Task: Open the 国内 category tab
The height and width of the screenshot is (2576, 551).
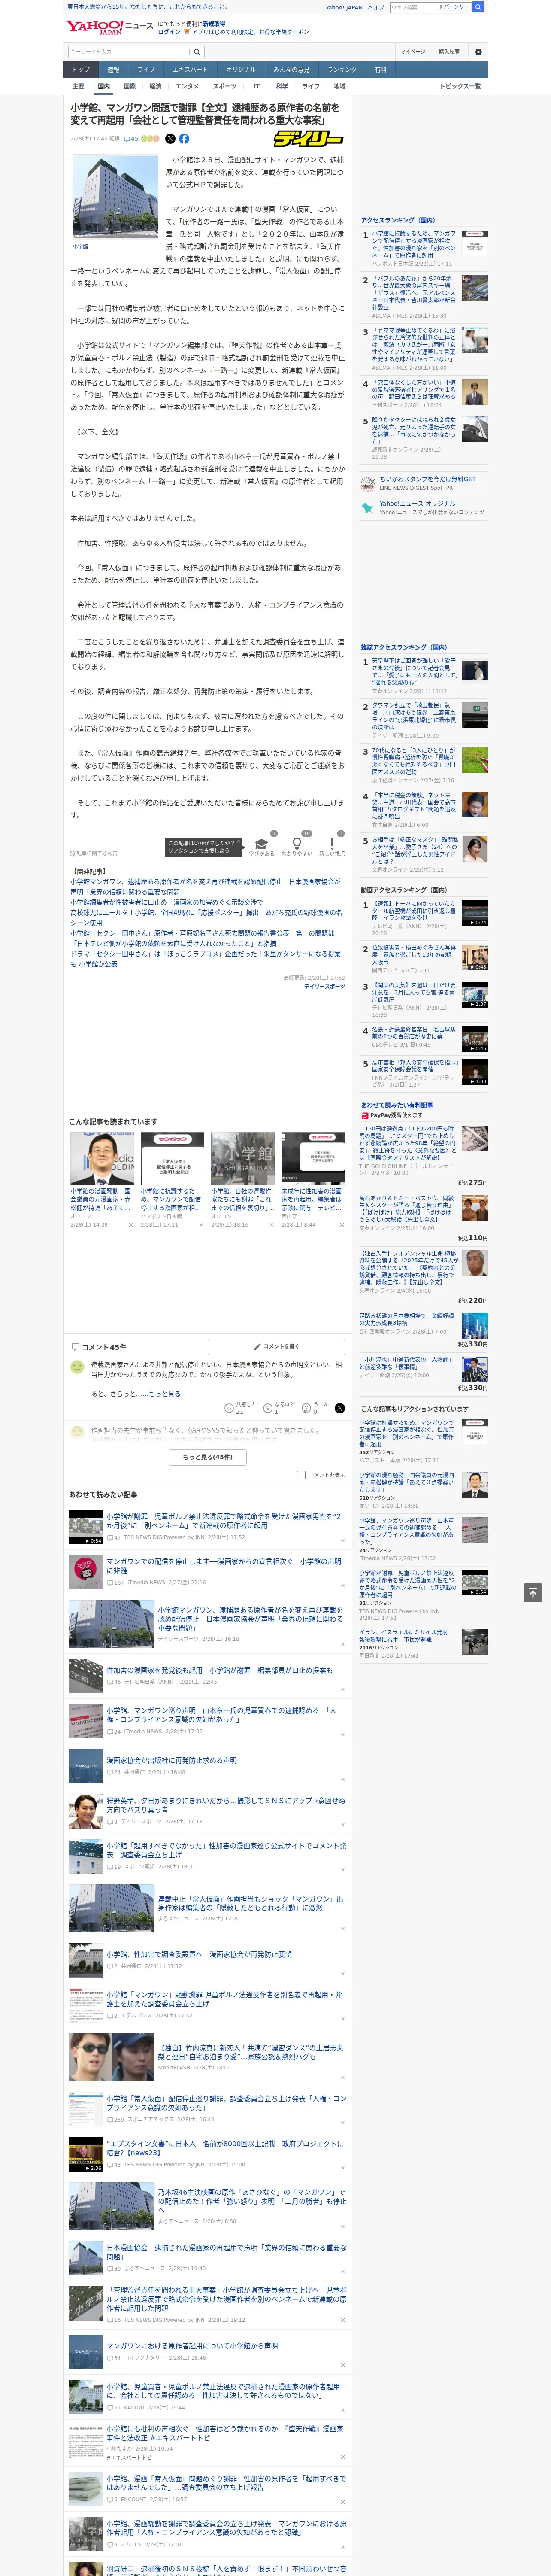Action: click(103, 86)
